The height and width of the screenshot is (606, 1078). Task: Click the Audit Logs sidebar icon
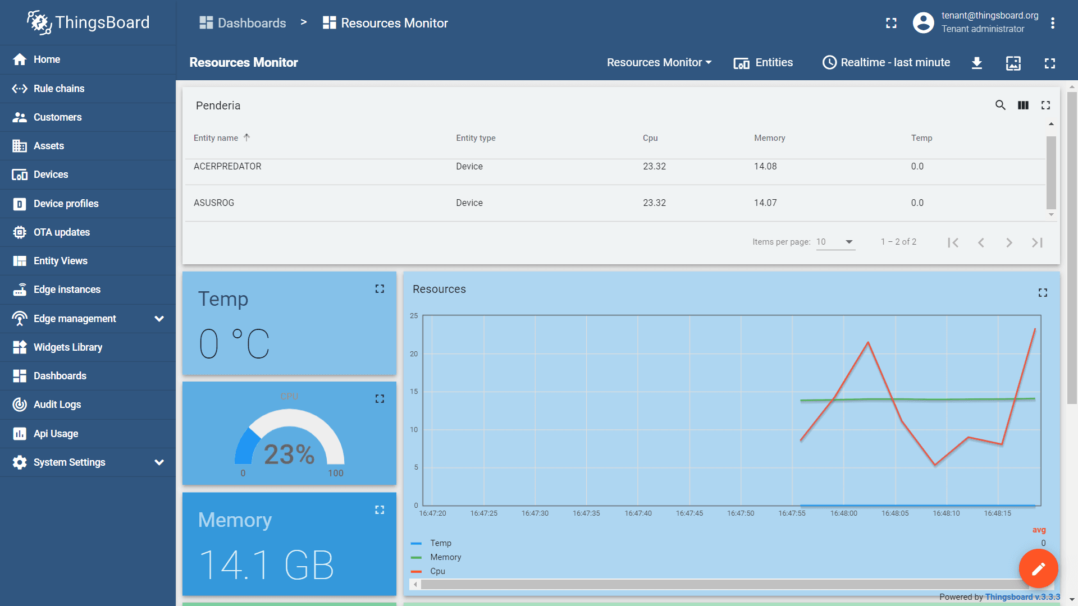19,405
